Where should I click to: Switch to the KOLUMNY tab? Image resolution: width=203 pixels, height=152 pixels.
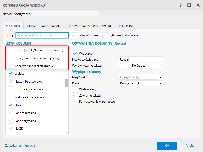(13, 26)
